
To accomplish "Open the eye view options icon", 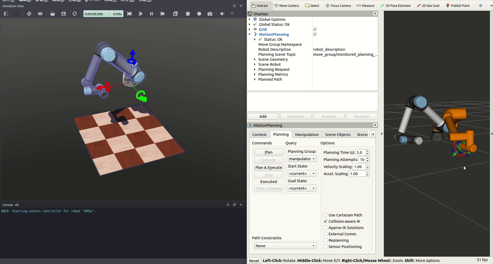I will click(40, 14).
